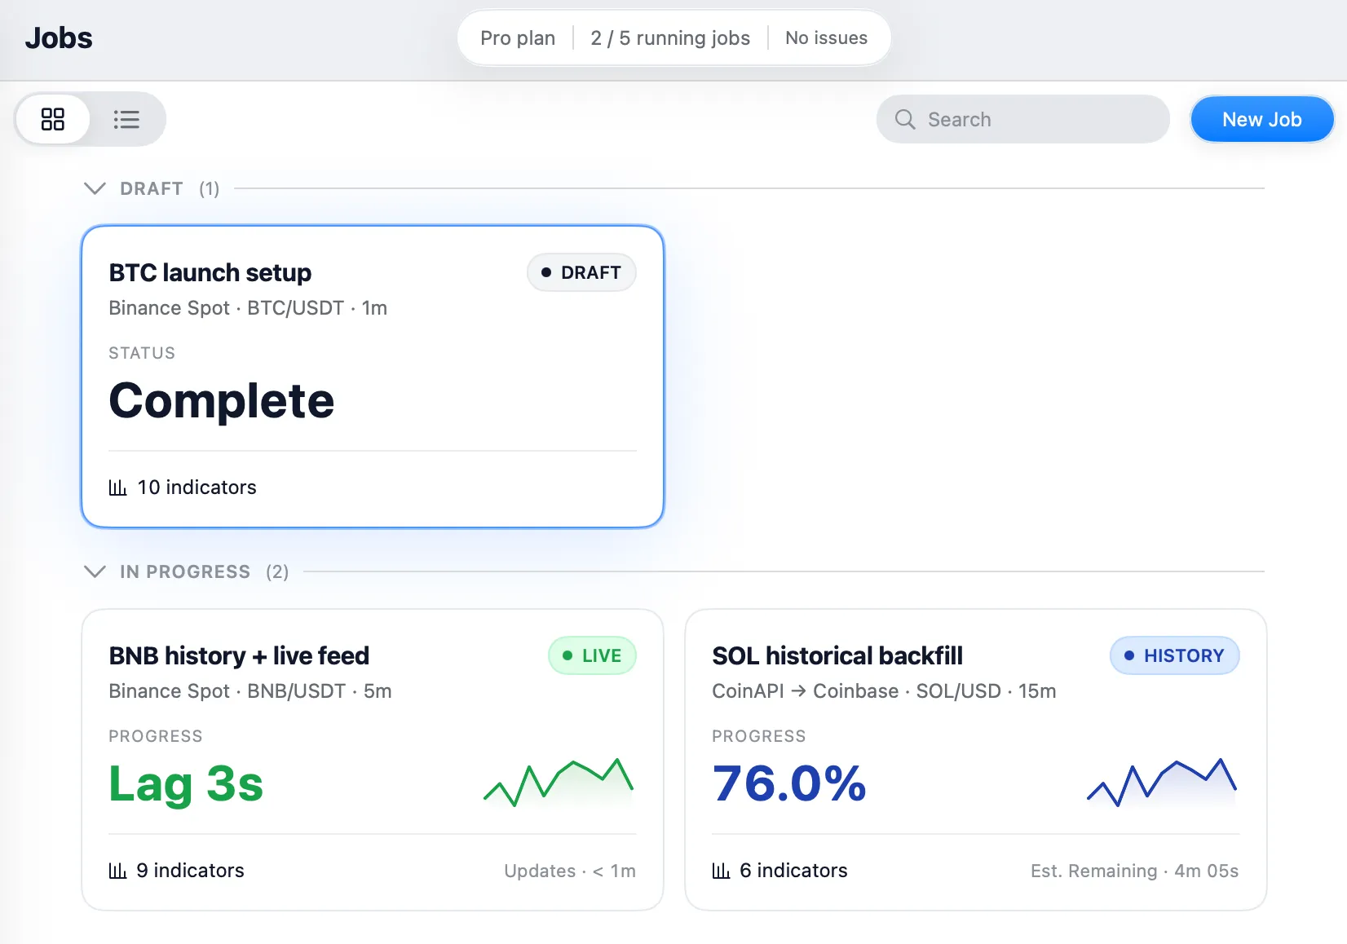
Task: Open Pro plan in the header pill
Action: [x=518, y=38]
